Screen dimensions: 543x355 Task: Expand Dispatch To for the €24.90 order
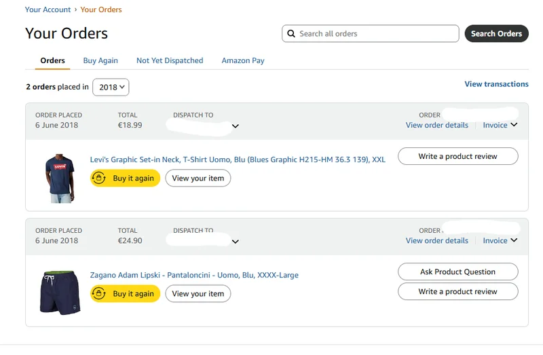coord(235,242)
